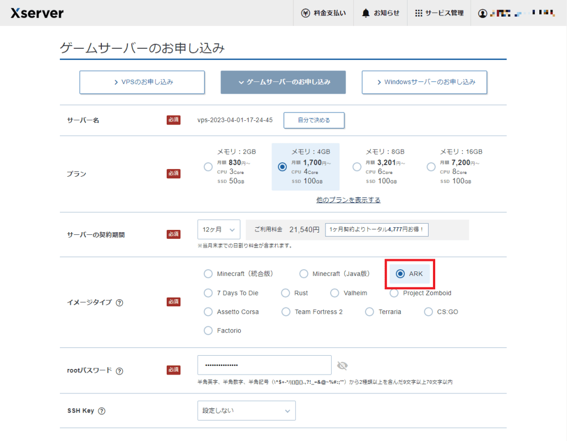Click help icon next to イメージタイプ
Screen dimensions: 567x441
(120, 302)
